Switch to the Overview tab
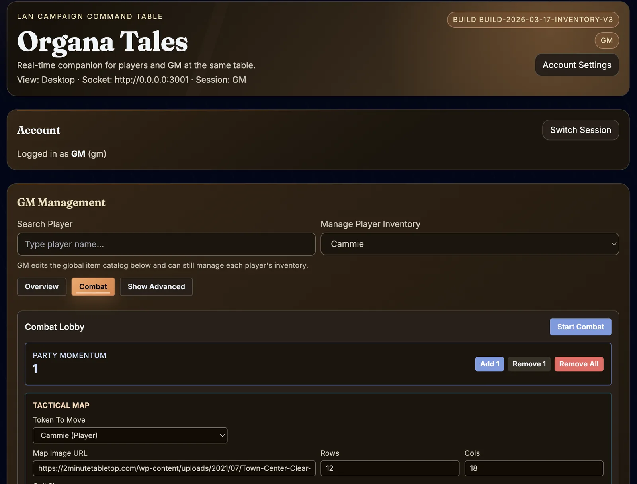Image resolution: width=637 pixels, height=484 pixels. pos(42,287)
